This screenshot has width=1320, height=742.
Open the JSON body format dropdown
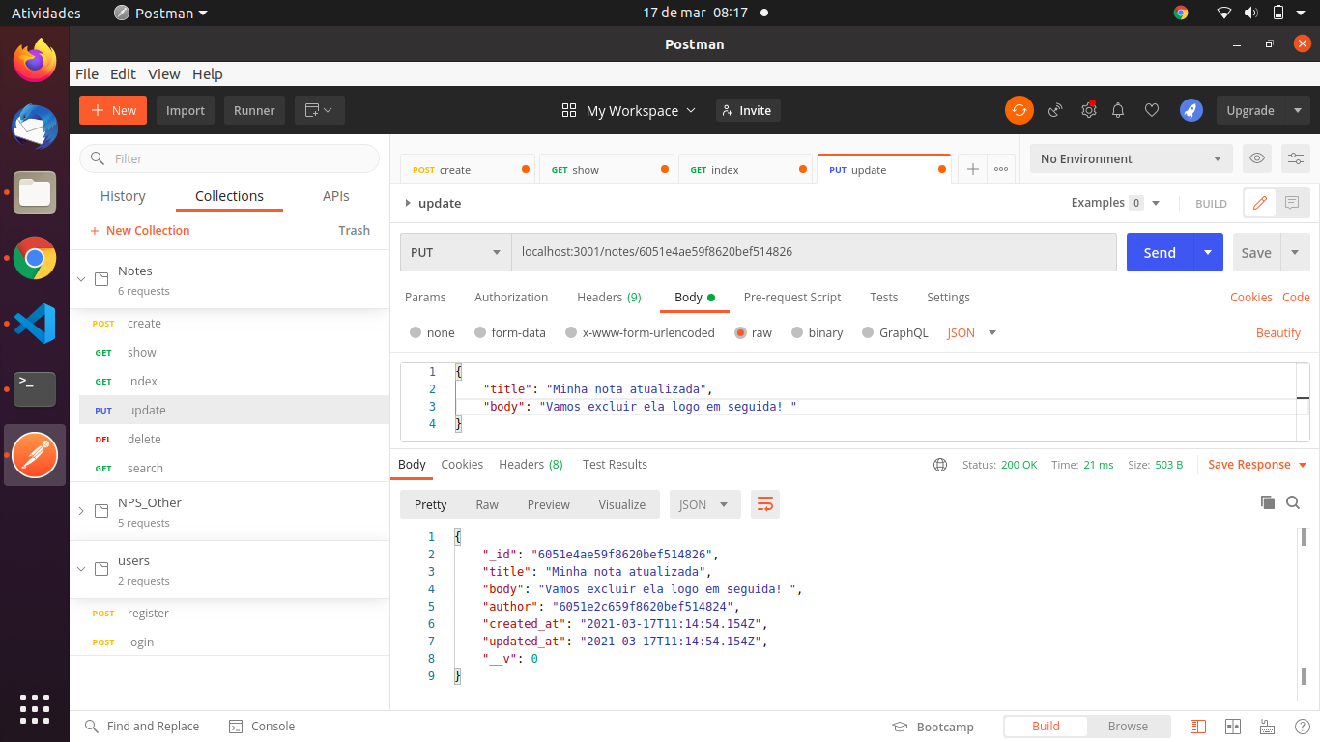[x=971, y=332]
